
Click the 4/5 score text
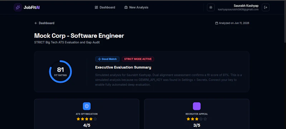pos(87,125)
